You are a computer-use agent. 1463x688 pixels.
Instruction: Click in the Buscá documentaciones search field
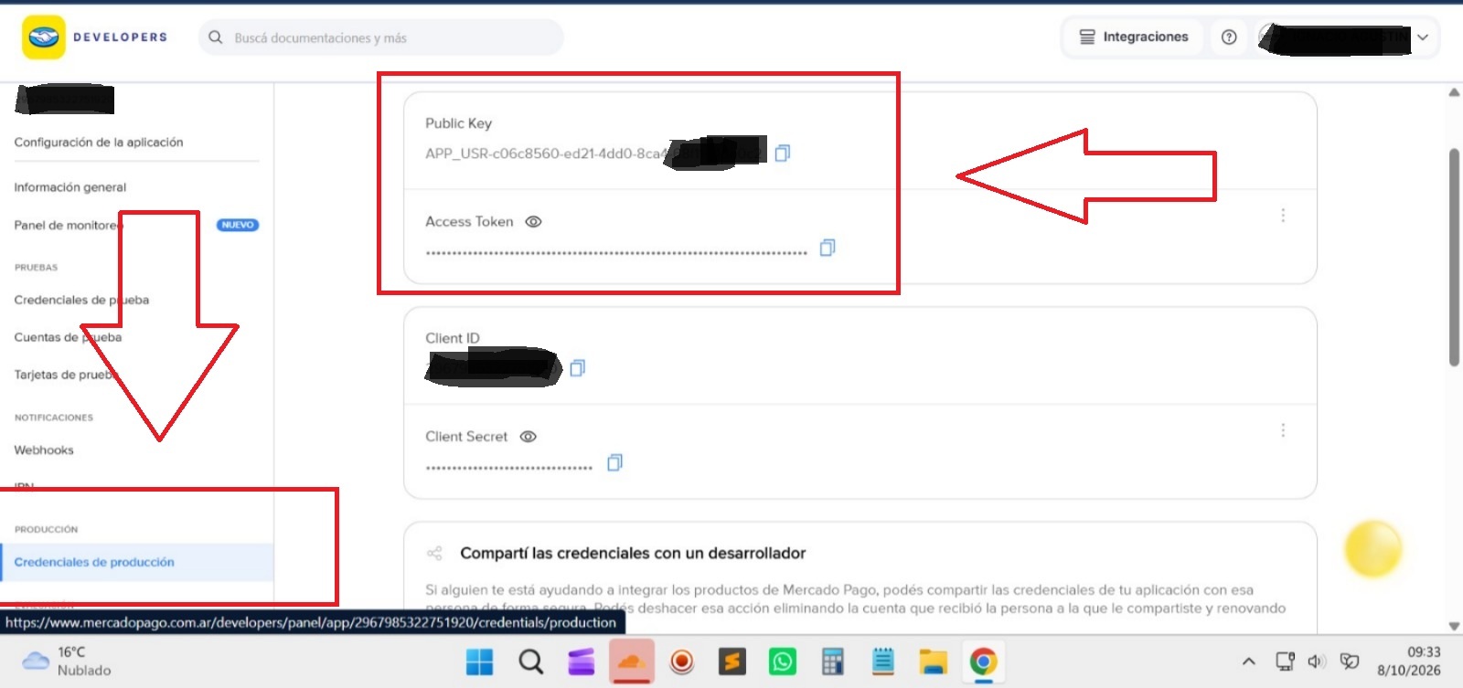[x=381, y=37]
